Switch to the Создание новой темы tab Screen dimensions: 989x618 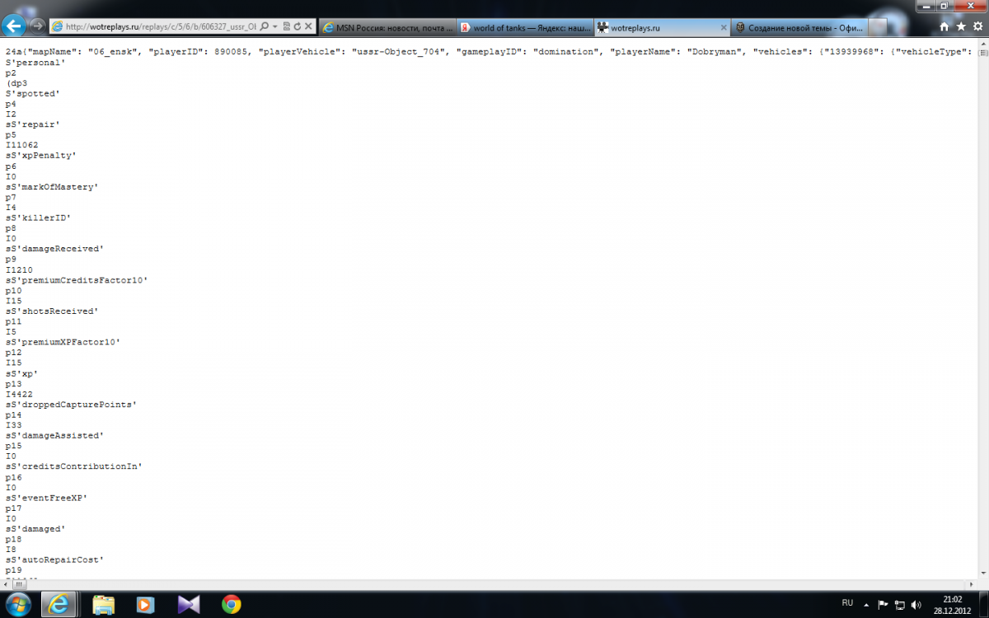tap(799, 27)
